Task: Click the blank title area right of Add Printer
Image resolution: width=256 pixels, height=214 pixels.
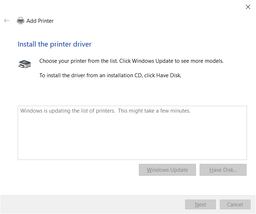Action: point(147,21)
